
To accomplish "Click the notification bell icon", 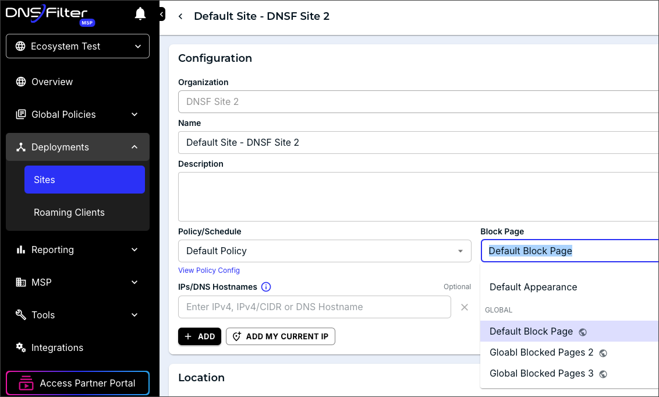I will coord(140,14).
